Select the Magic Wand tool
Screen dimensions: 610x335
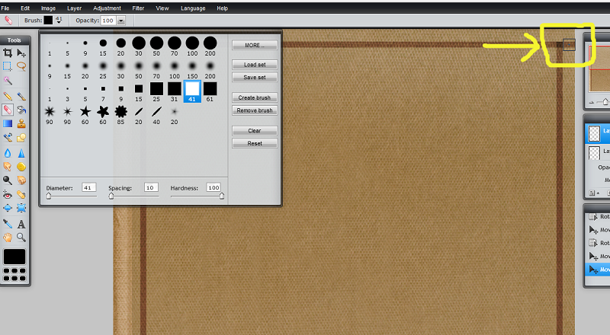click(x=8, y=81)
